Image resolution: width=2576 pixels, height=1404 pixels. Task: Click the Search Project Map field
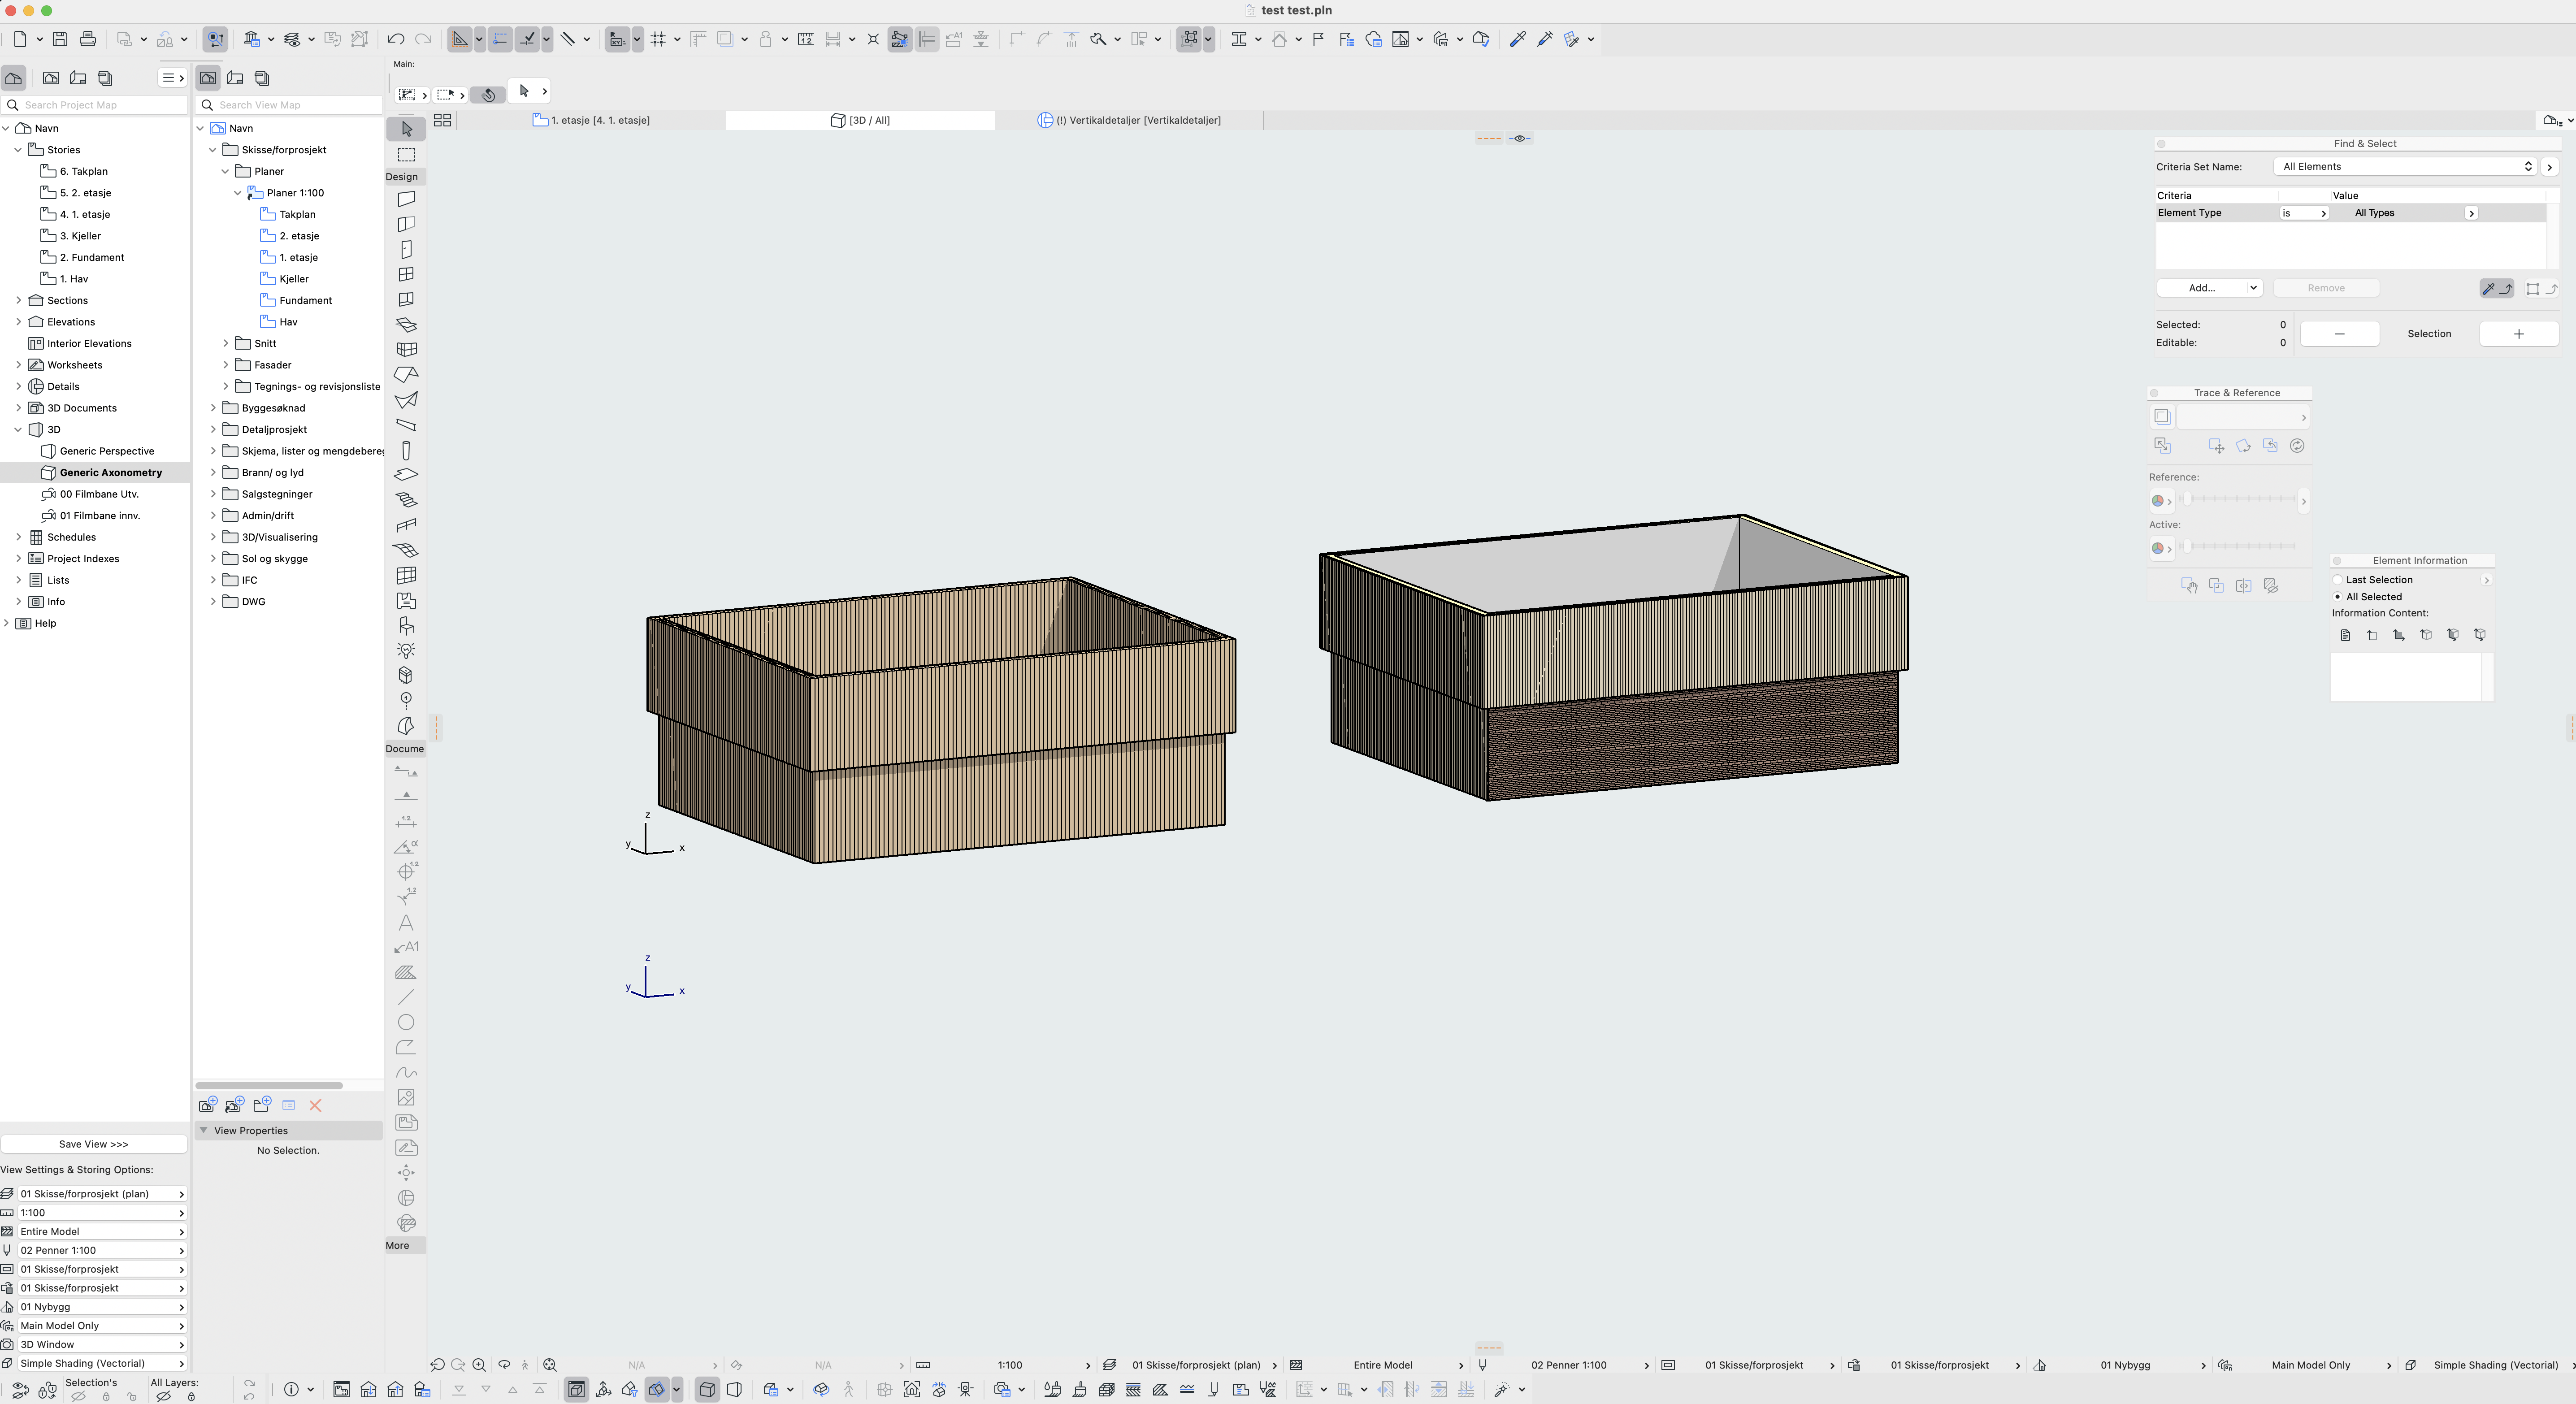100,105
